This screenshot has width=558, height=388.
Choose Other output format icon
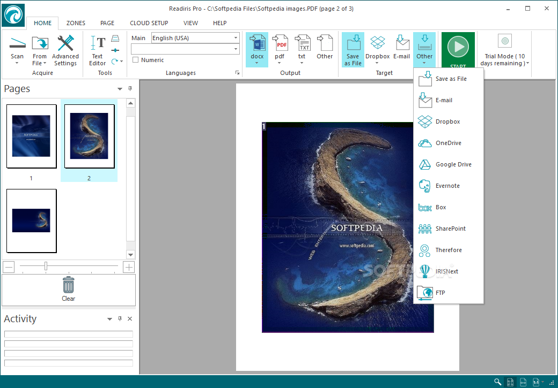[325, 43]
